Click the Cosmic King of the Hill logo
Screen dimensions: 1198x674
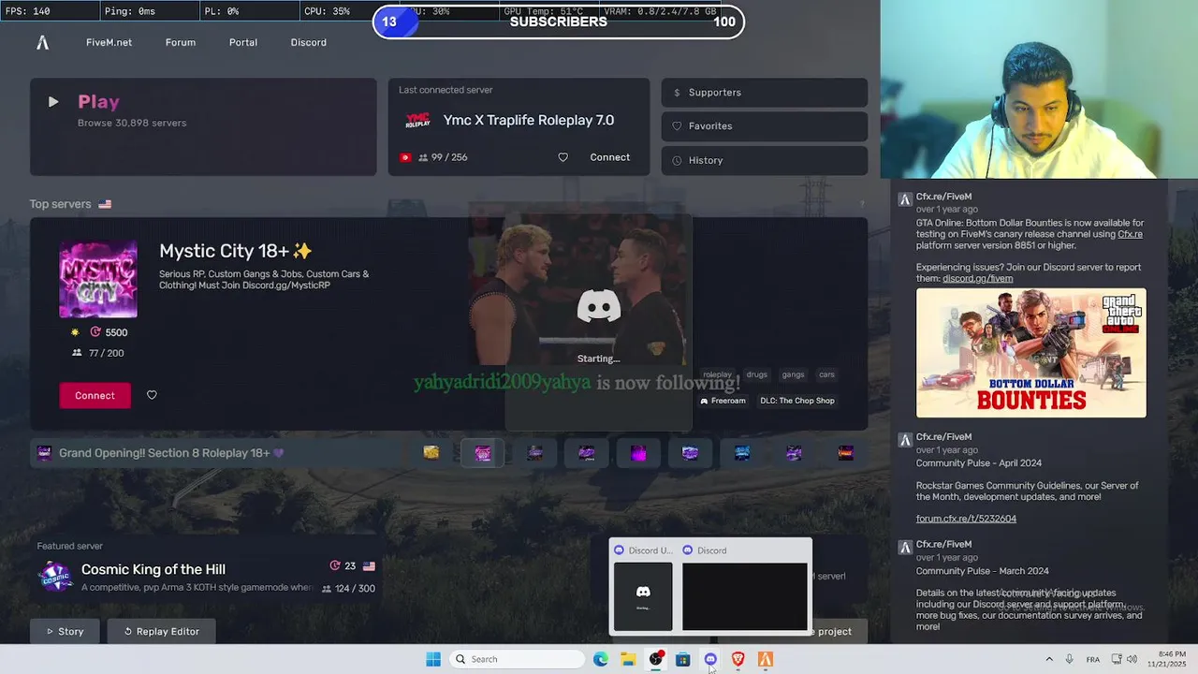click(55, 577)
